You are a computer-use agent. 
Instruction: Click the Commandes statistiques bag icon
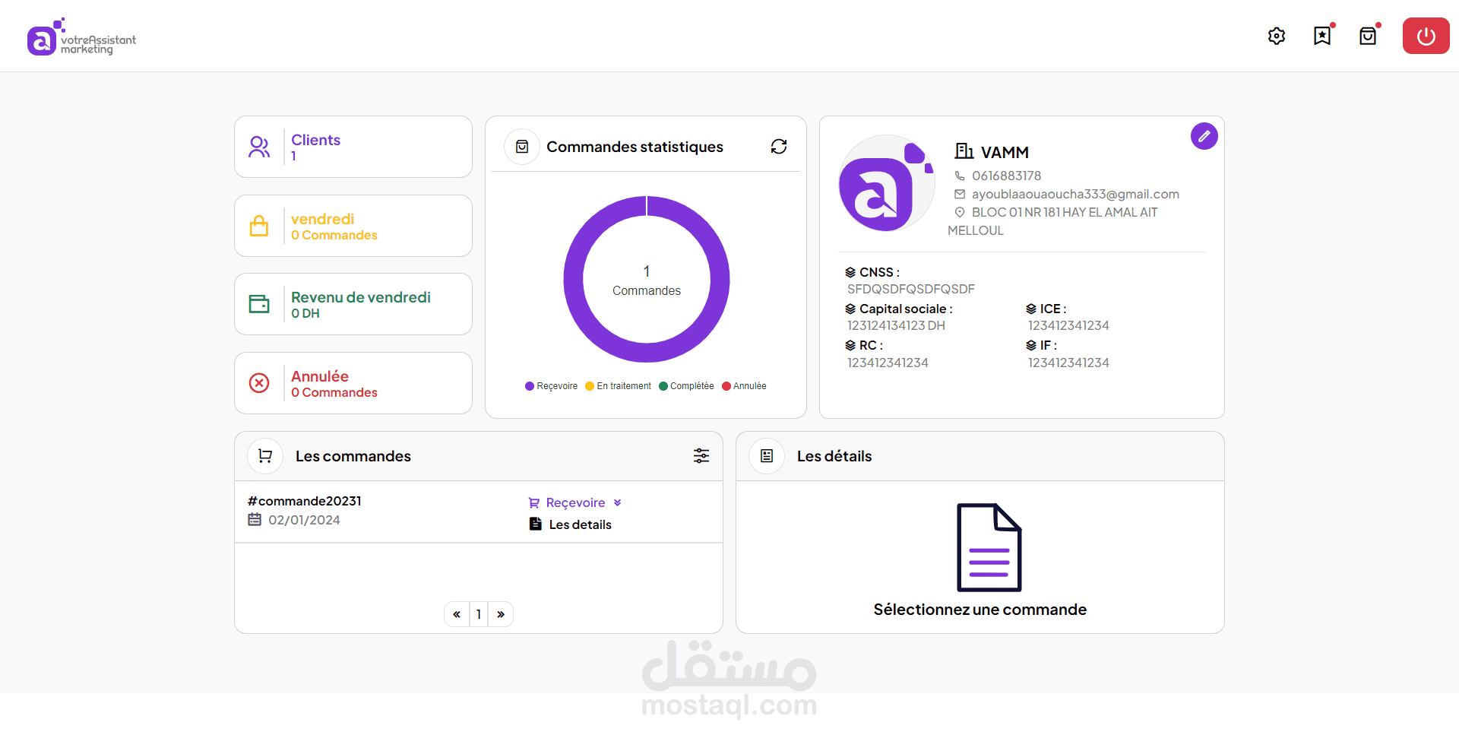pos(522,147)
